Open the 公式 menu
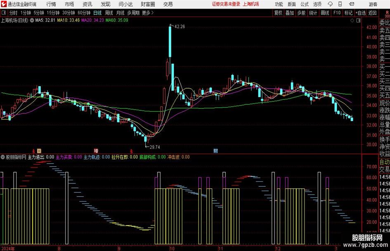 305,4
